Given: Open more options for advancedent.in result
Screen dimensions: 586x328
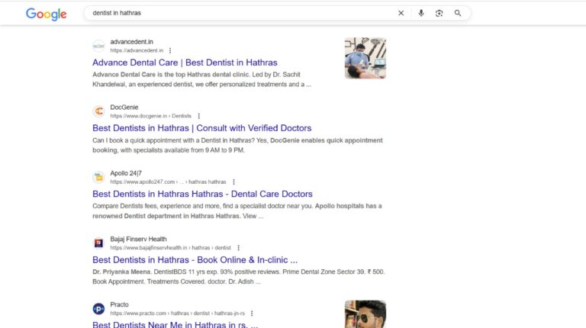Looking at the screenshot, I should [170, 50].
